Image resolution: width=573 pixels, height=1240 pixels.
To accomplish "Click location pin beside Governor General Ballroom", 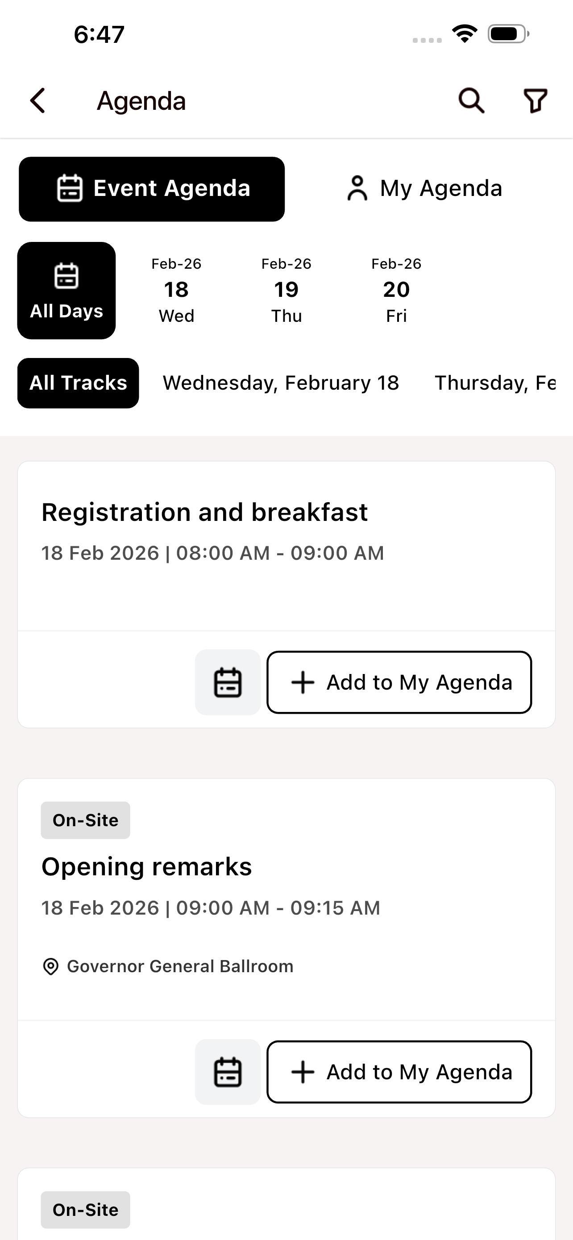I will 50,966.
